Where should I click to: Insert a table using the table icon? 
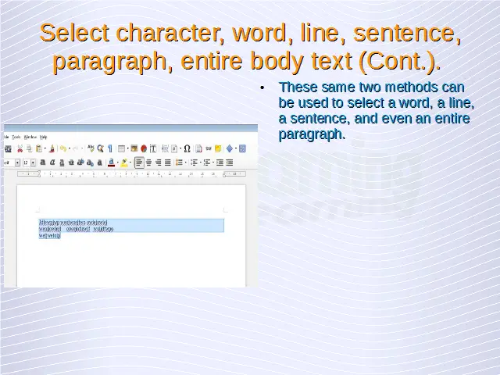(x=122, y=148)
